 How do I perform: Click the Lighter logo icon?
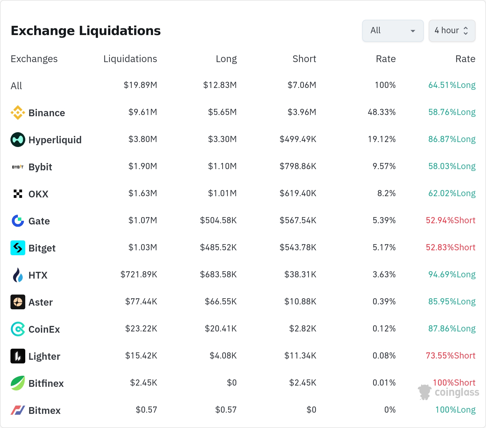(18, 356)
